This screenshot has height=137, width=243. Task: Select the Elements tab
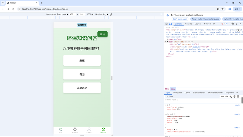click(x=179, y=24)
